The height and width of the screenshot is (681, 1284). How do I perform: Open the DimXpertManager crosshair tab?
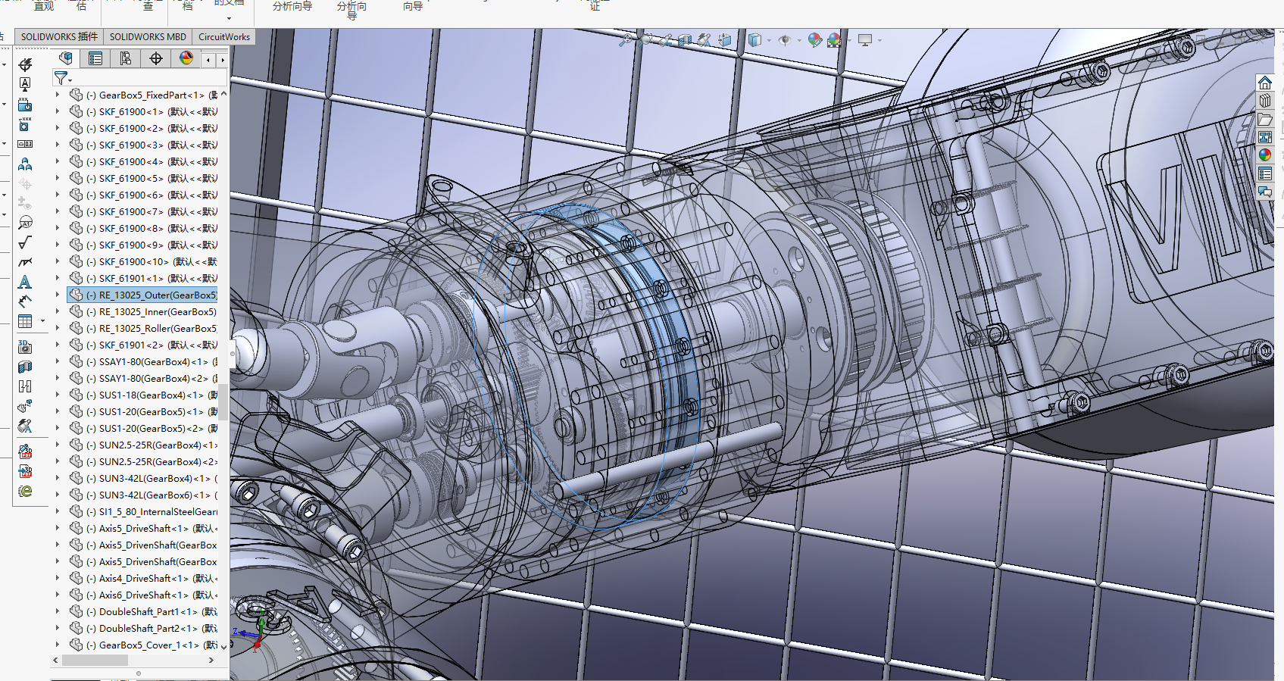tap(156, 58)
